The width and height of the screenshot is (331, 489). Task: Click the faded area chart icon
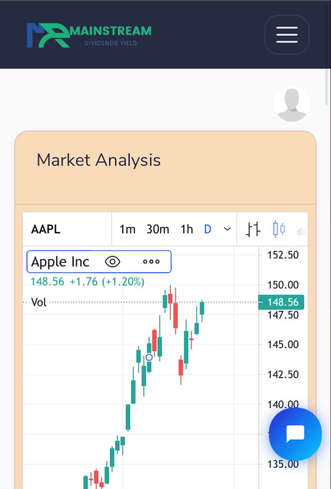pos(301,230)
